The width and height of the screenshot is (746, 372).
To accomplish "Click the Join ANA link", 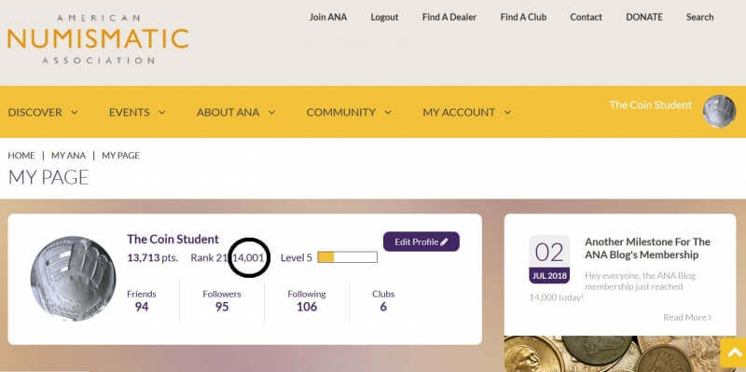I will pos(328,17).
